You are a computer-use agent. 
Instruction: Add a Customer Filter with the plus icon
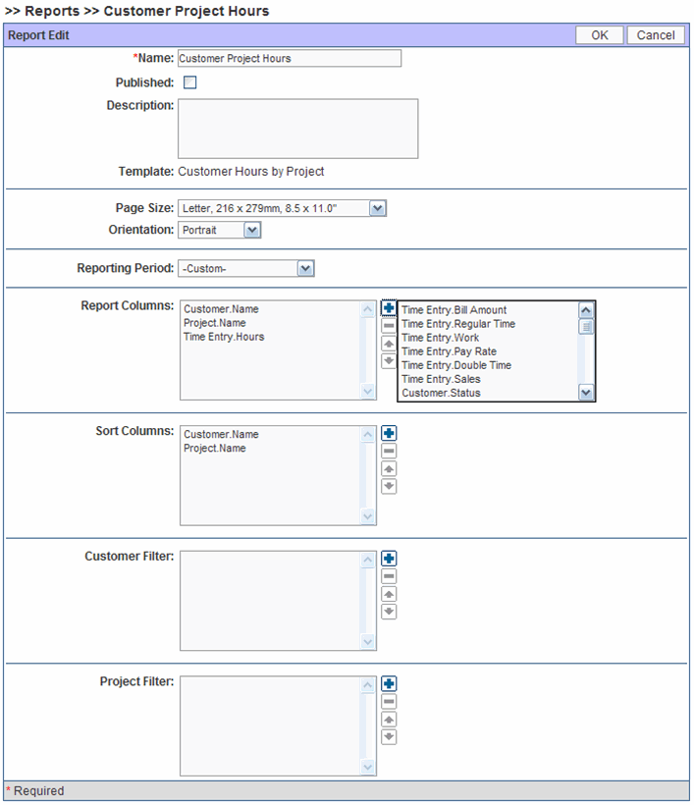click(389, 559)
